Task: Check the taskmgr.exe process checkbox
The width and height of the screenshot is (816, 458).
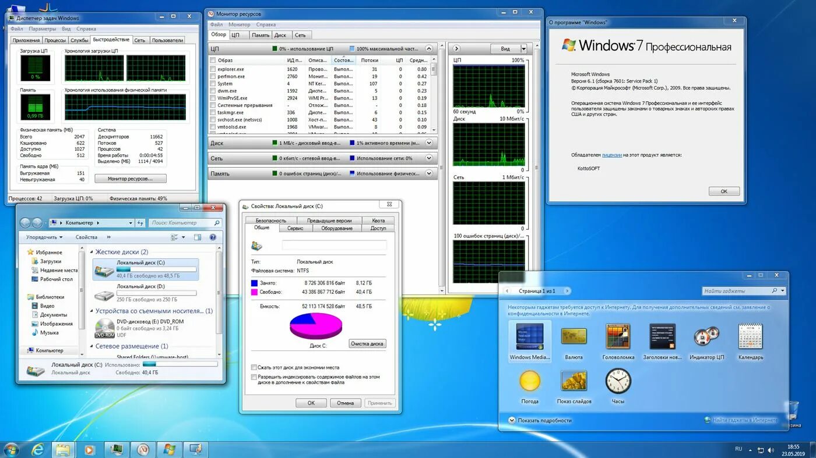Action: (213, 112)
